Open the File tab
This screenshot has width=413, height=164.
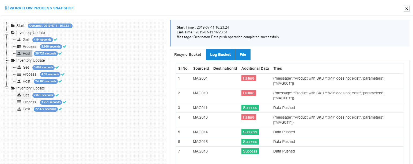[243, 54]
